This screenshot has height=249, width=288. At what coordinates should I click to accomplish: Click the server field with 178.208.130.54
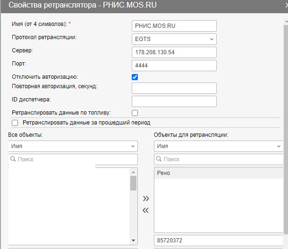tap(174, 52)
